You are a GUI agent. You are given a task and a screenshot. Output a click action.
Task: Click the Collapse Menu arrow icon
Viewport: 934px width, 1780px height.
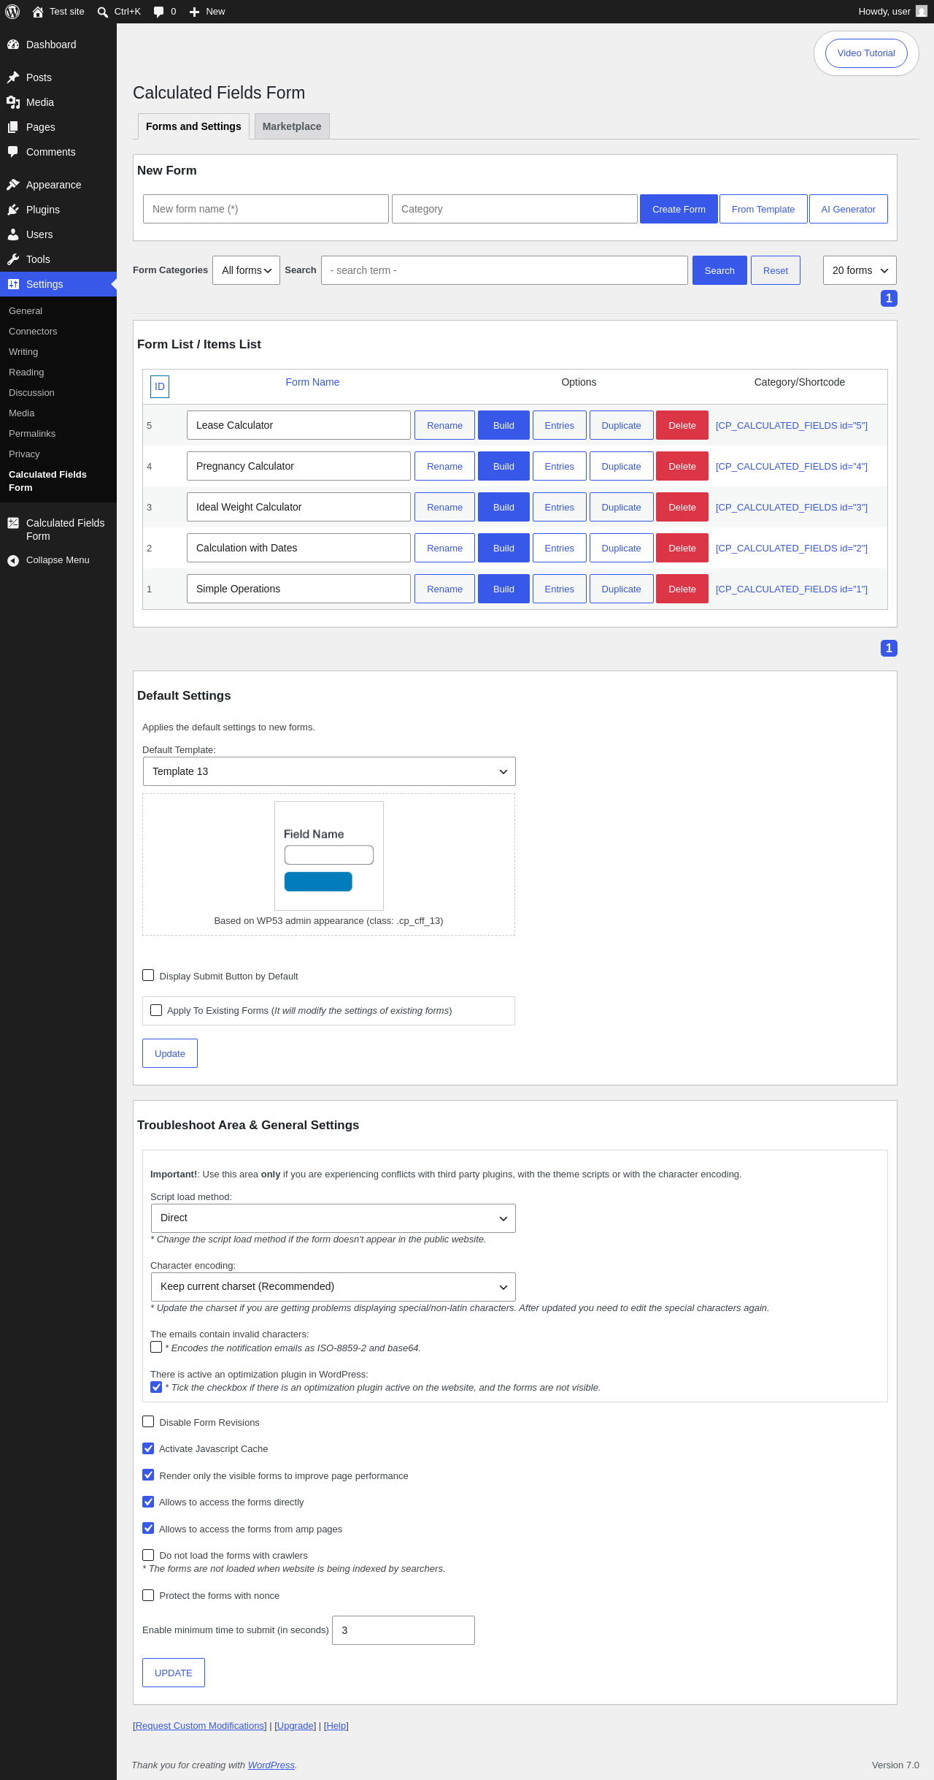pos(13,560)
